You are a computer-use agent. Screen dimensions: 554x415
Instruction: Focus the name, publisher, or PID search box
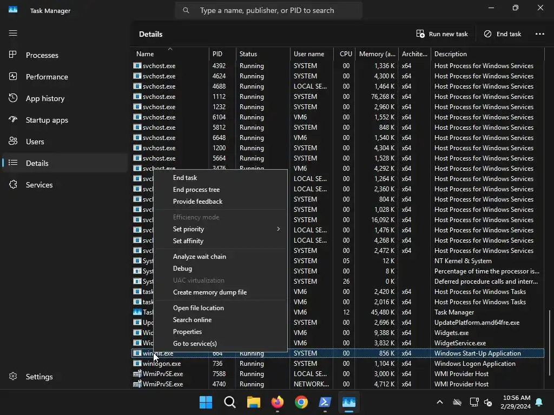point(268,11)
